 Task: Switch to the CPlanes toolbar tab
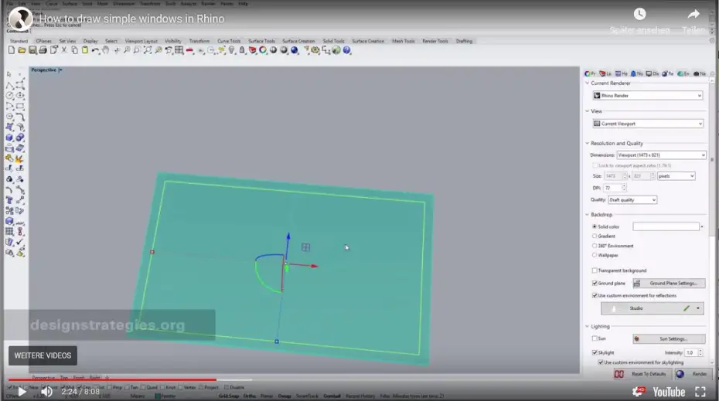[43, 41]
